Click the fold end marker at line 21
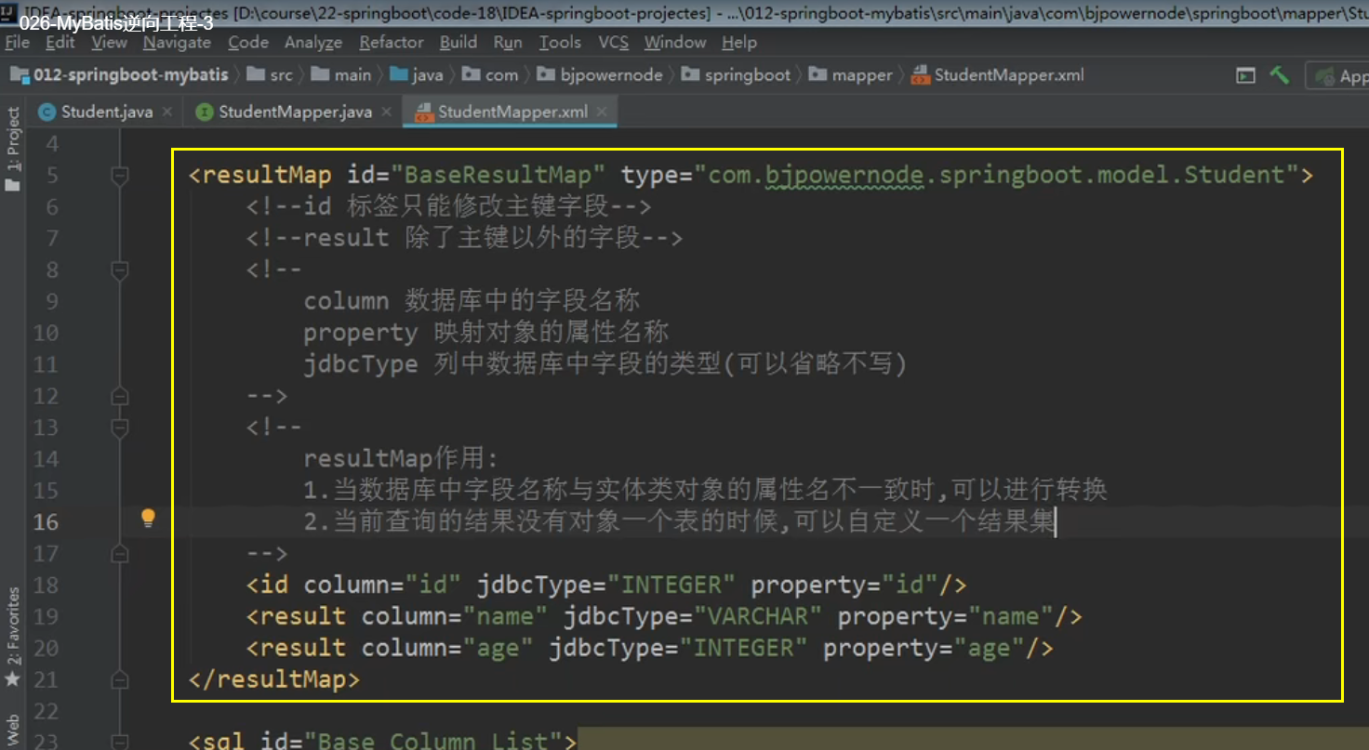Image resolution: width=1369 pixels, height=750 pixels. pyautogui.click(x=119, y=680)
